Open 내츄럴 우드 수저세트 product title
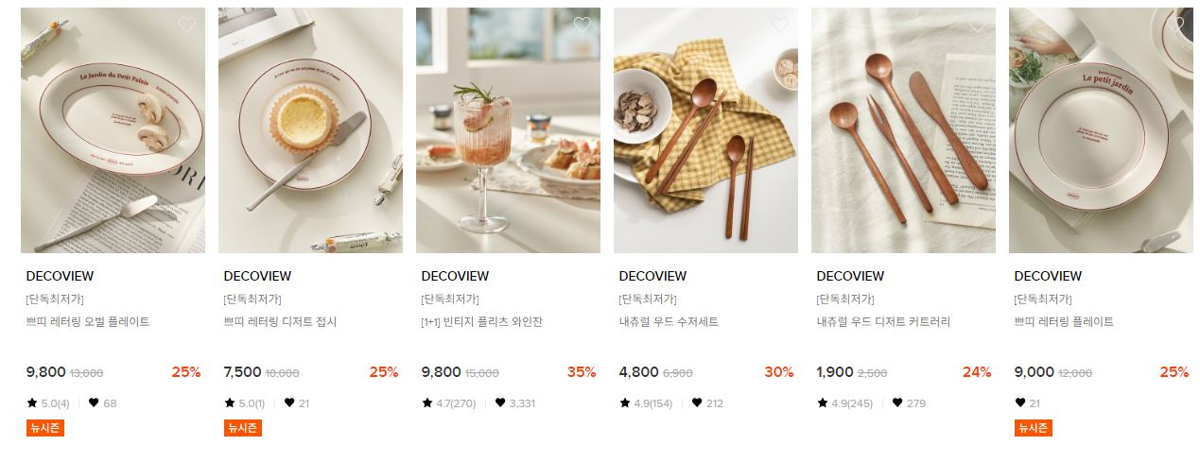1200x462 pixels. [669, 321]
